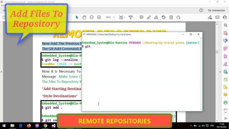The width and height of the screenshot is (229, 129).
Task: Open the Sign document pen tool
Action: 156,18
